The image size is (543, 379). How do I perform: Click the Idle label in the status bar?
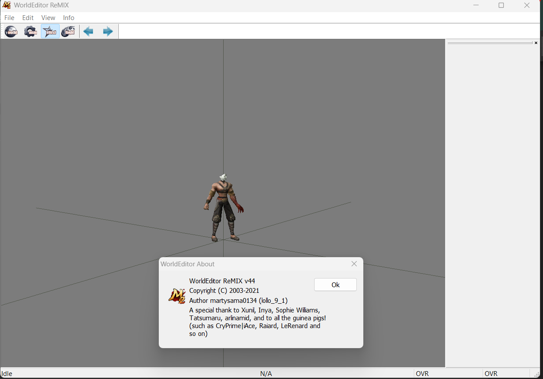[x=6, y=373]
